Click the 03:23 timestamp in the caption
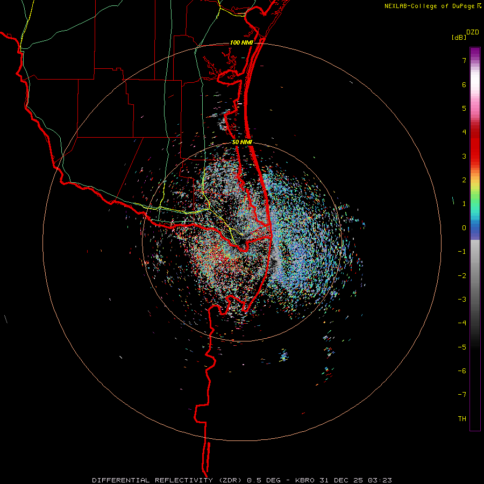This screenshot has height=484, width=484. [x=380, y=480]
